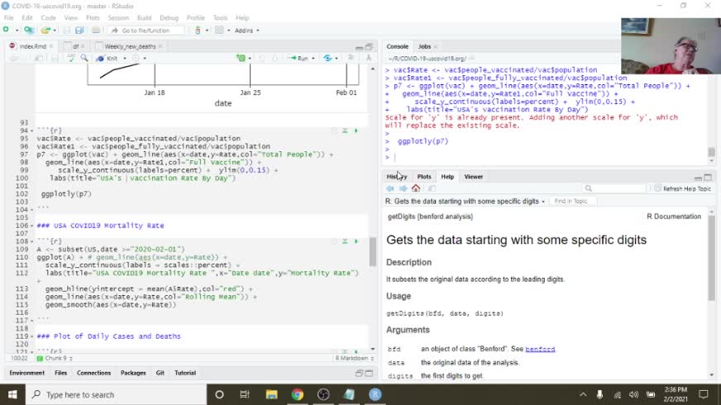Open the help topic title dropdown
This screenshot has width=721, height=405.
543,202
